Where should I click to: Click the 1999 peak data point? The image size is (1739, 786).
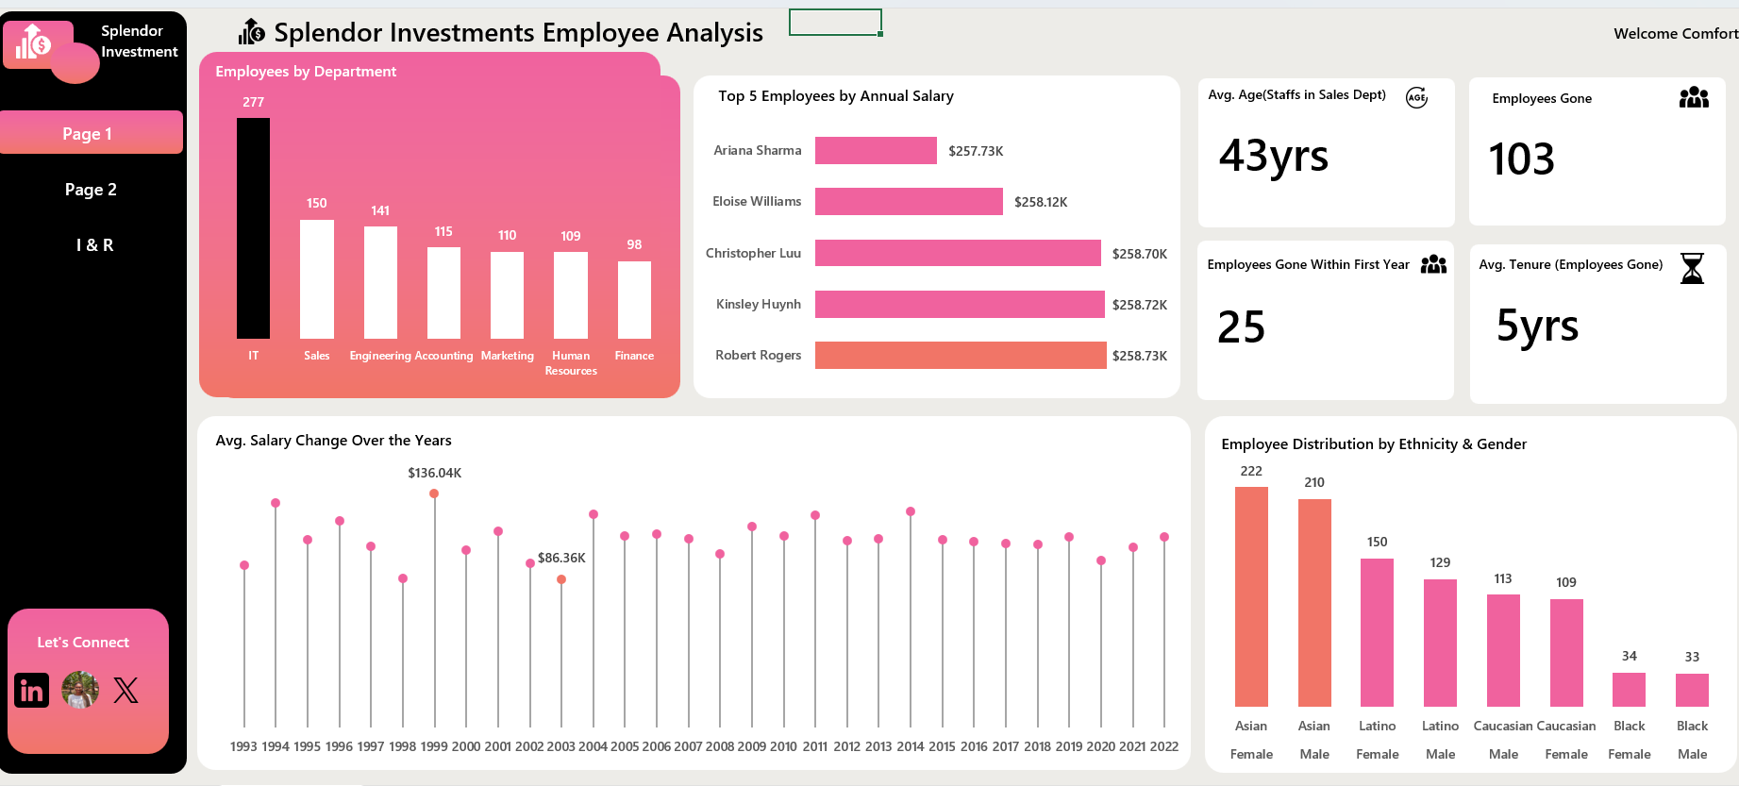pyautogui.click(x=434, y=493)
